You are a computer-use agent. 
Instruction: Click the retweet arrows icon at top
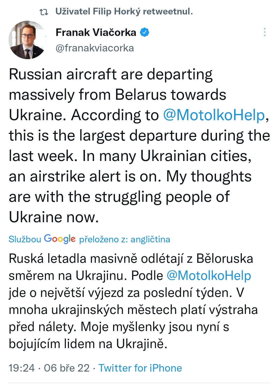tap(44, 12)
